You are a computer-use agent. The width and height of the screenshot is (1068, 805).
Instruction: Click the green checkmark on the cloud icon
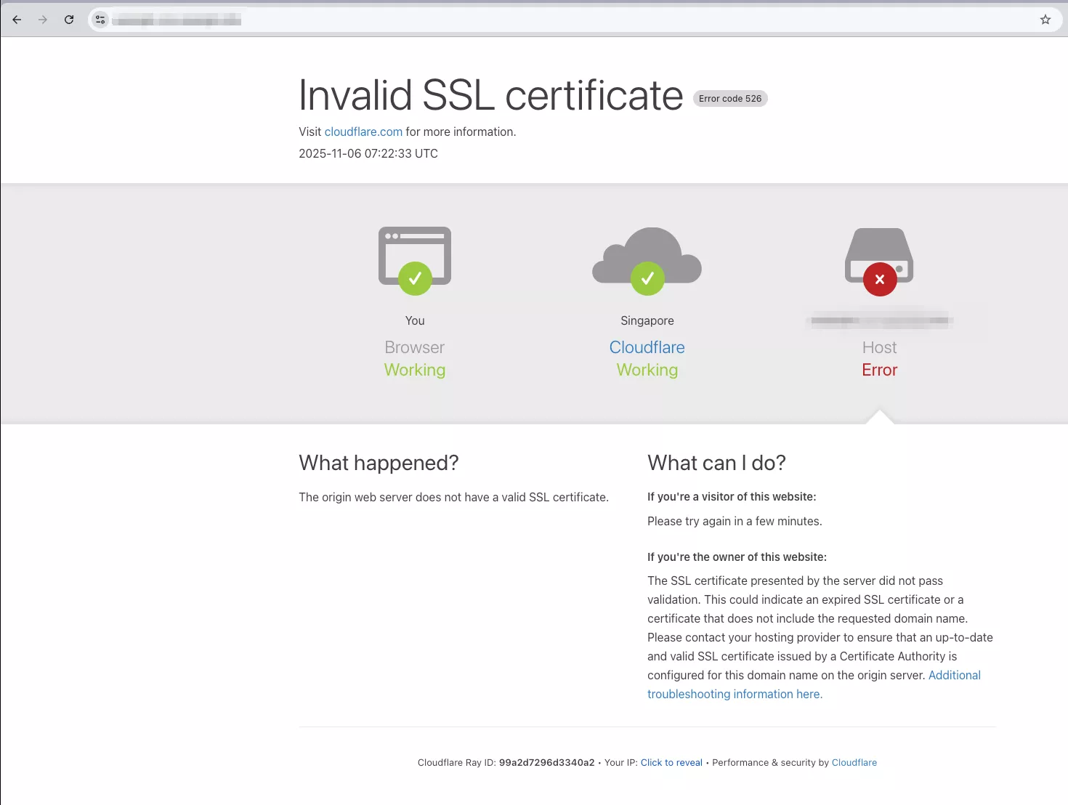pyautogui.click(x=648, y=278)
